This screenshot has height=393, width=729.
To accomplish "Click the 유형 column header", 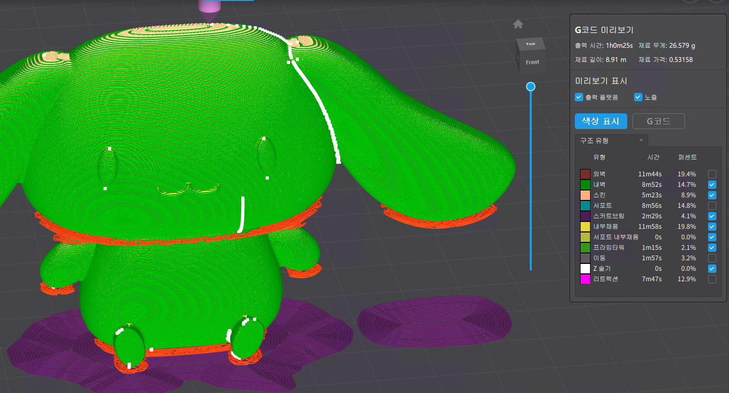I will pos(599,157).
